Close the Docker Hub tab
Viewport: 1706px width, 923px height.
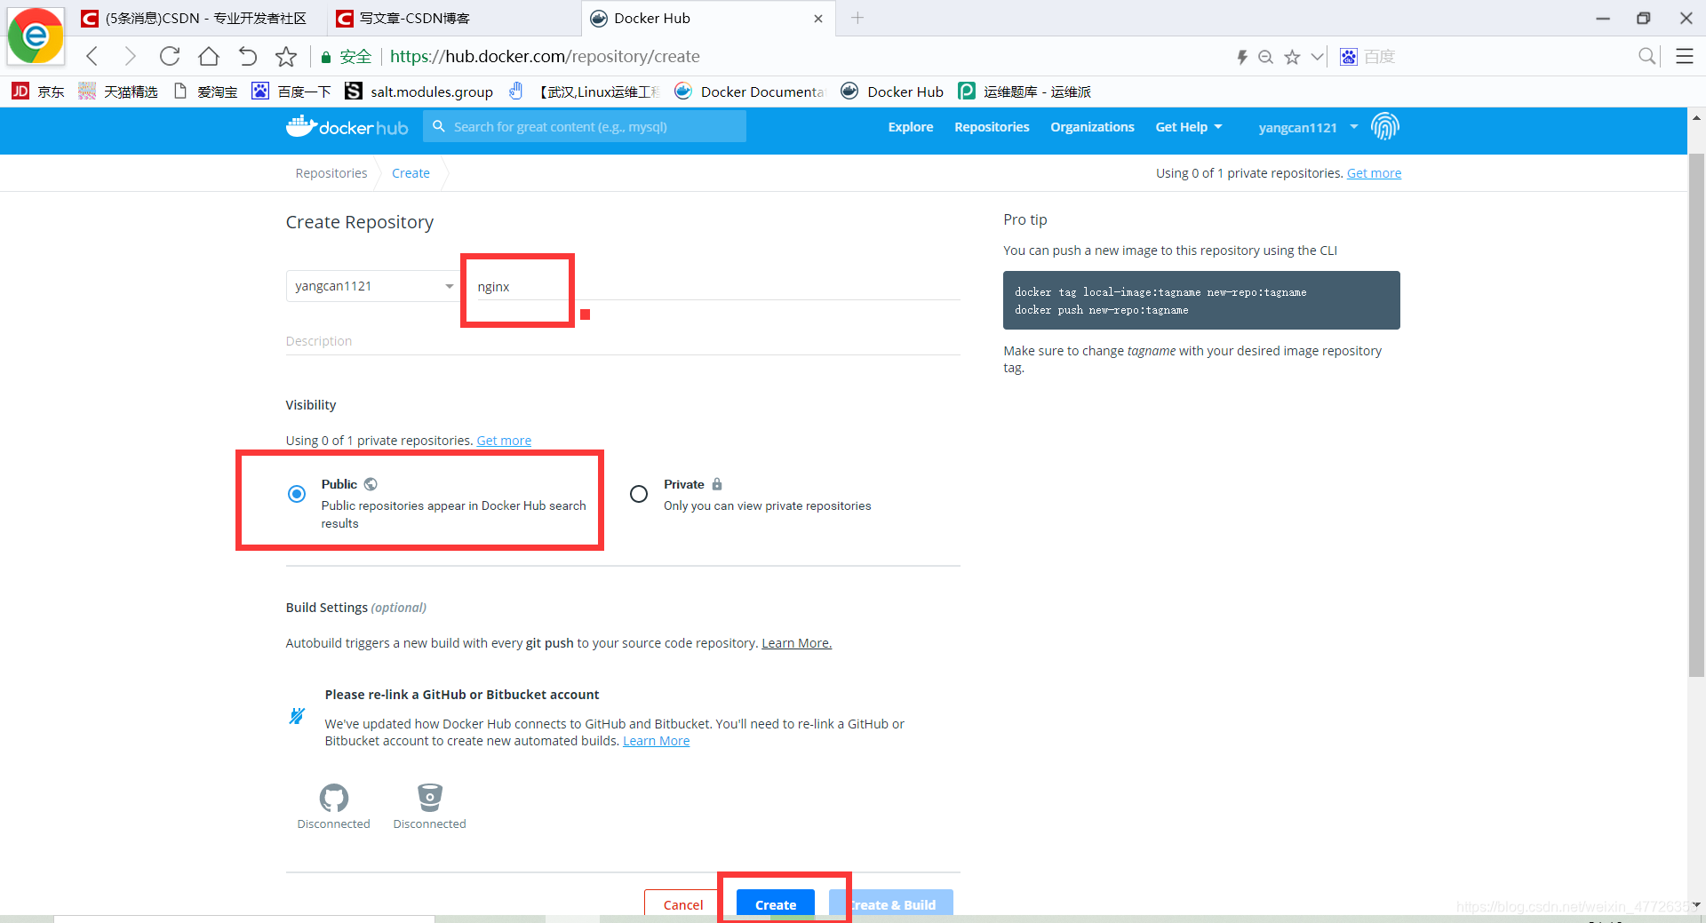[x=818, y=19]
